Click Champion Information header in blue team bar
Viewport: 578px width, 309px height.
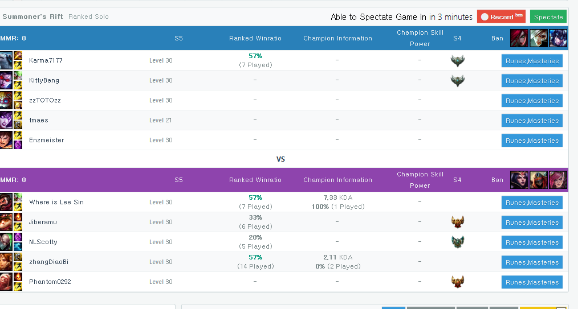(337, 38)
